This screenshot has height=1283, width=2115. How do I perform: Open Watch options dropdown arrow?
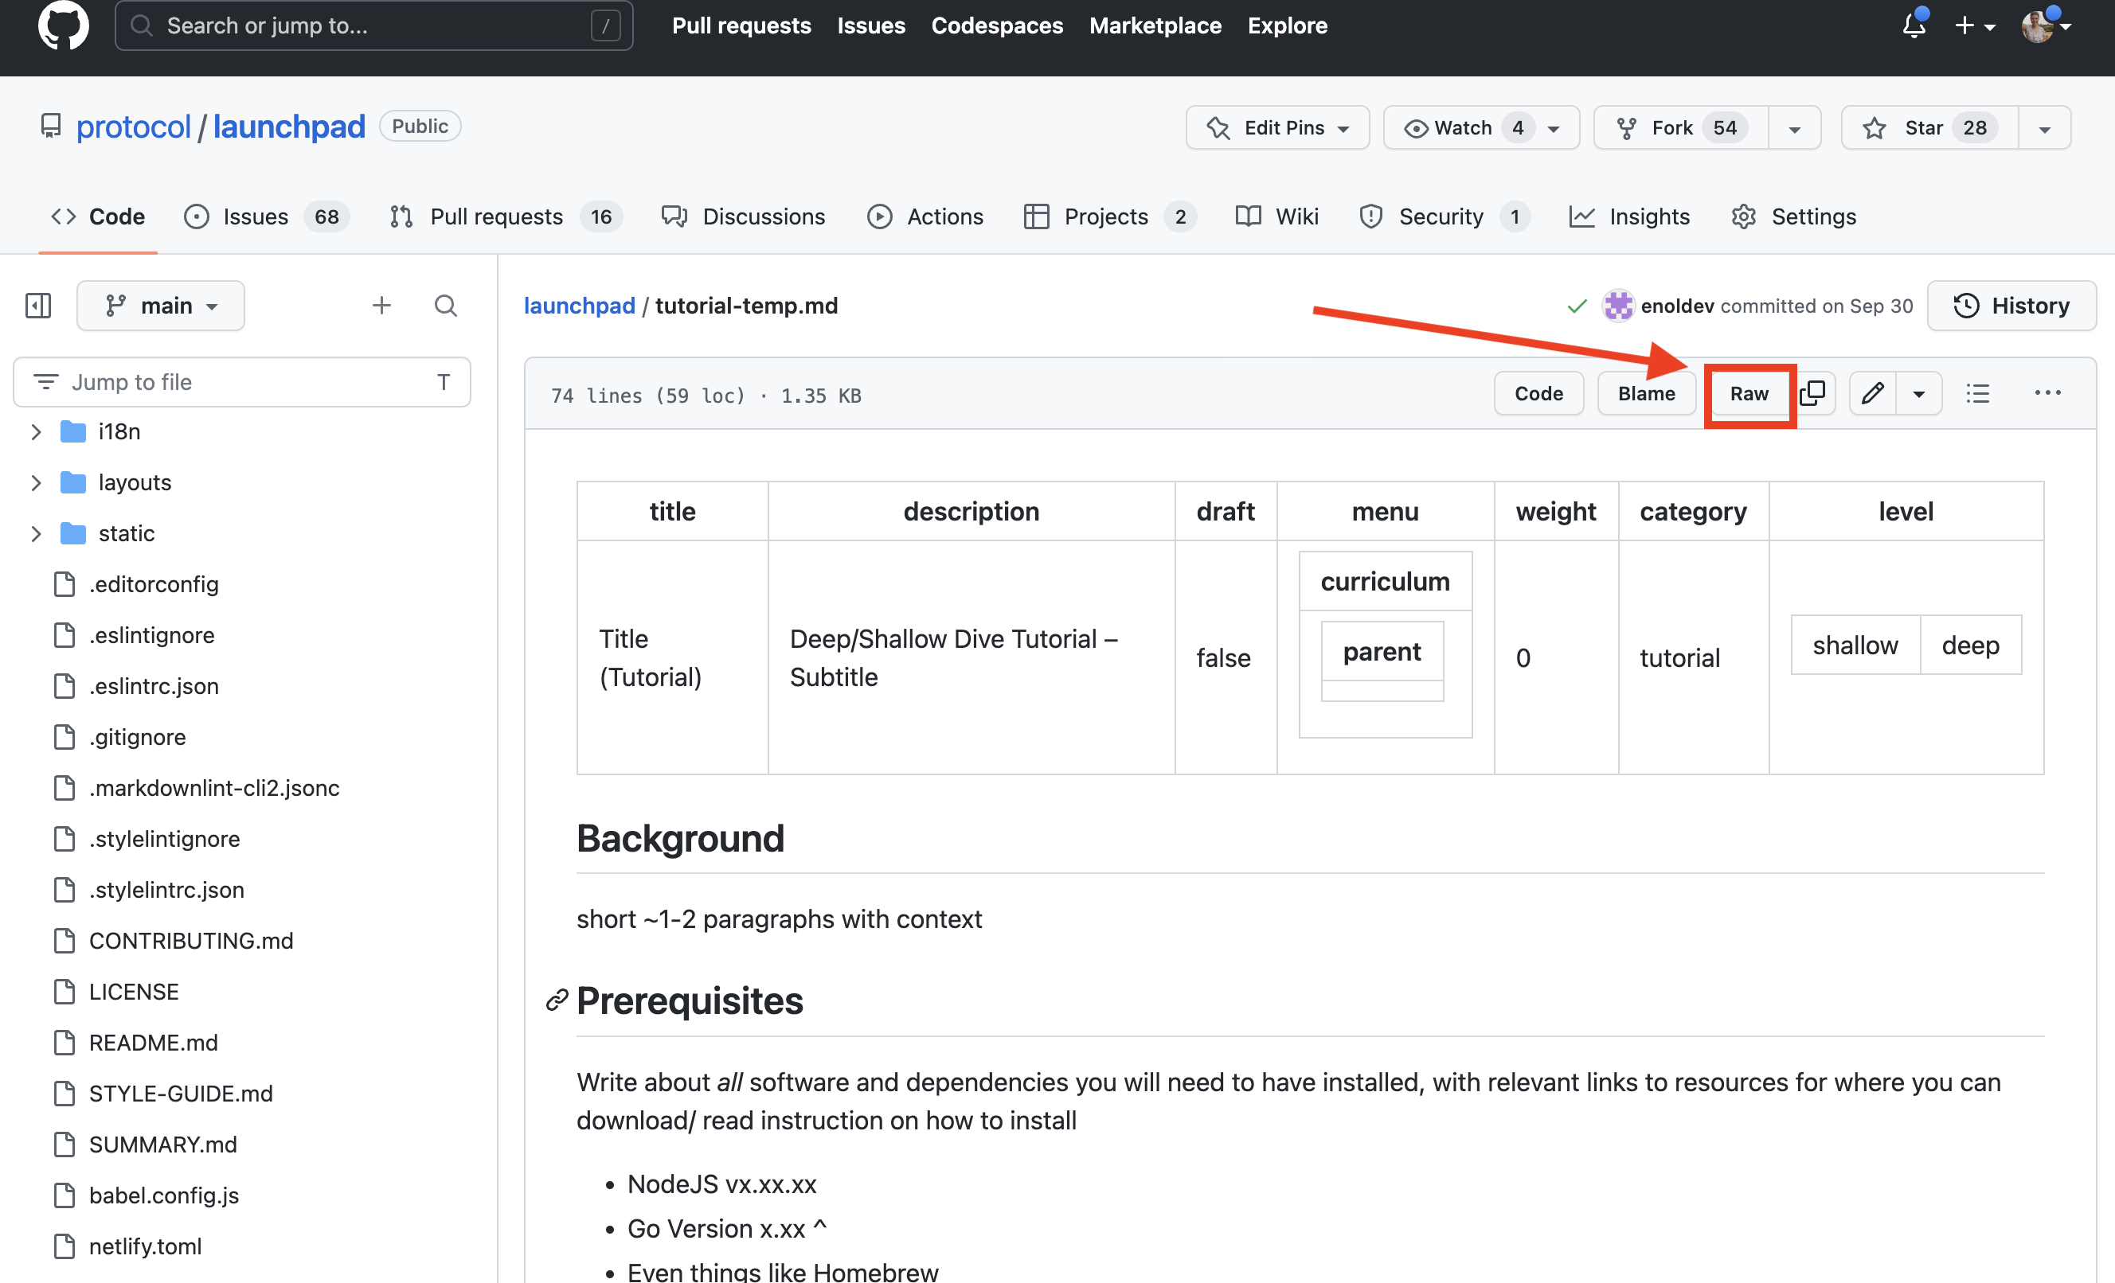[1554, 128]
